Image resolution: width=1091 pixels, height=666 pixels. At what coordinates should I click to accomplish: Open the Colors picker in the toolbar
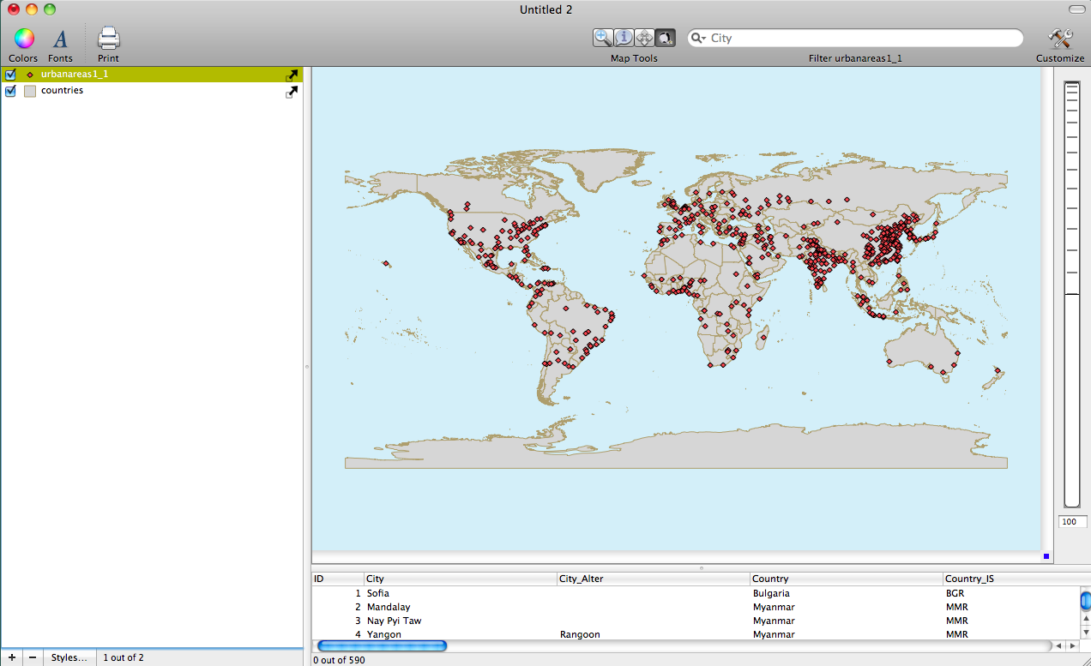point(23,39)
